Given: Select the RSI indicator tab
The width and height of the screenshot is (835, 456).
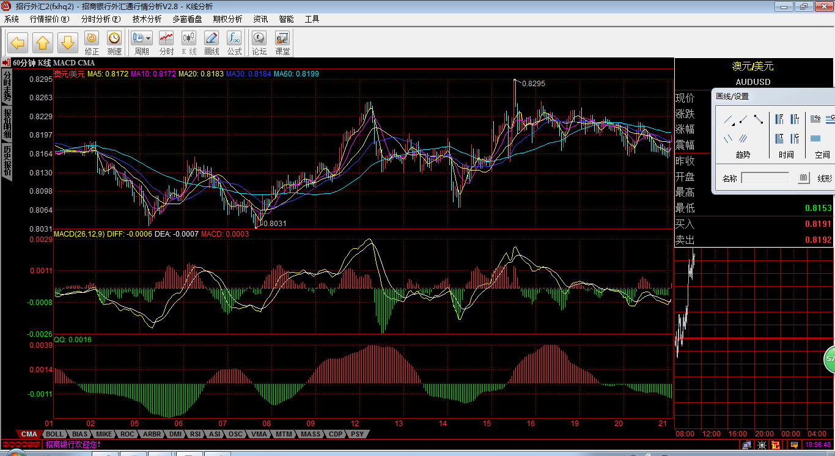Looking at the screenshot, I should 195,434.
